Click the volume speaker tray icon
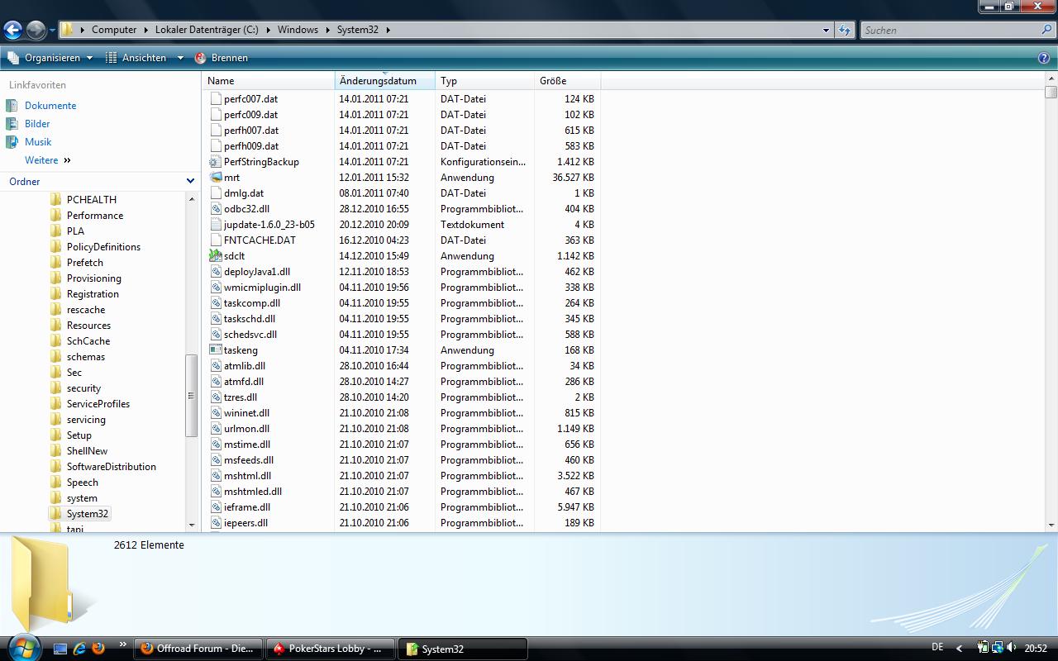Image resolution: width=1058 pixels, height=661 pixels. click(1011, 649)
